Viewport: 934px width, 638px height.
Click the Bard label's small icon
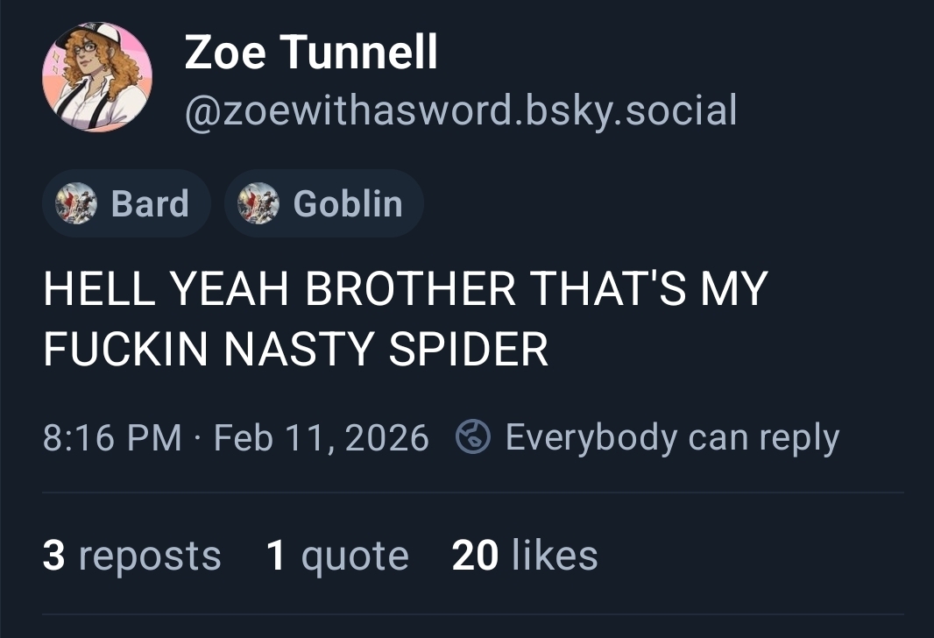[x=75, y=204]
